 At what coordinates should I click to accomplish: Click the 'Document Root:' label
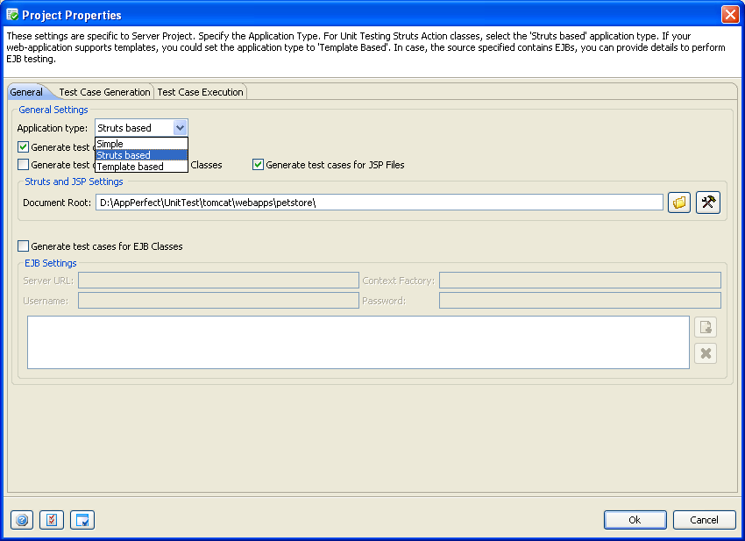click(57, 203)
